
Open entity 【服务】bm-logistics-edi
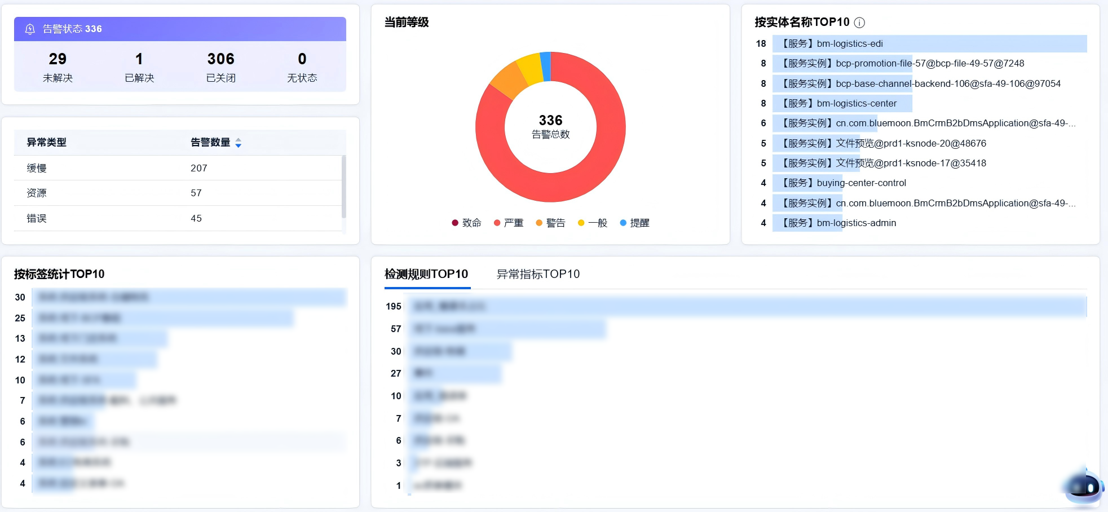930,43
